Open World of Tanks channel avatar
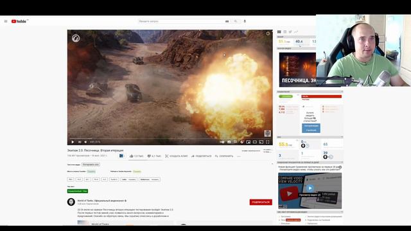This screenshot has width=411, height=231. tap(71, 202)
